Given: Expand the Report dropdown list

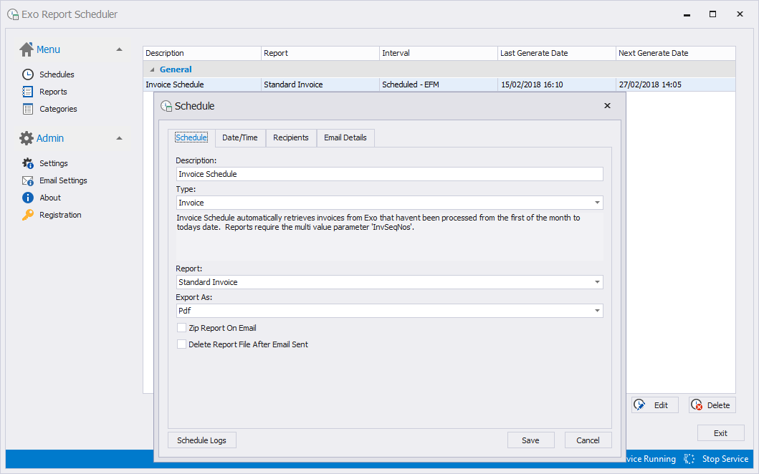Looking at the screenshot, I should (x=597, y=282).
